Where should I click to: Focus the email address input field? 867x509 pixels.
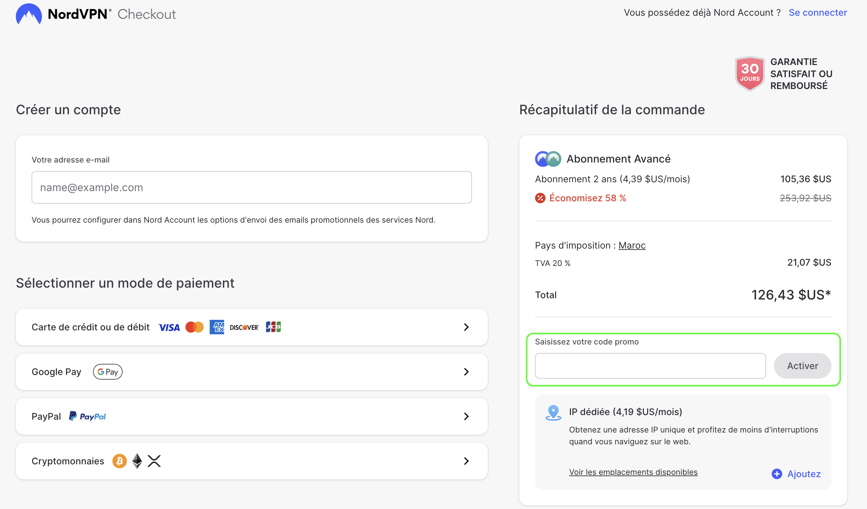pos(251,187)
